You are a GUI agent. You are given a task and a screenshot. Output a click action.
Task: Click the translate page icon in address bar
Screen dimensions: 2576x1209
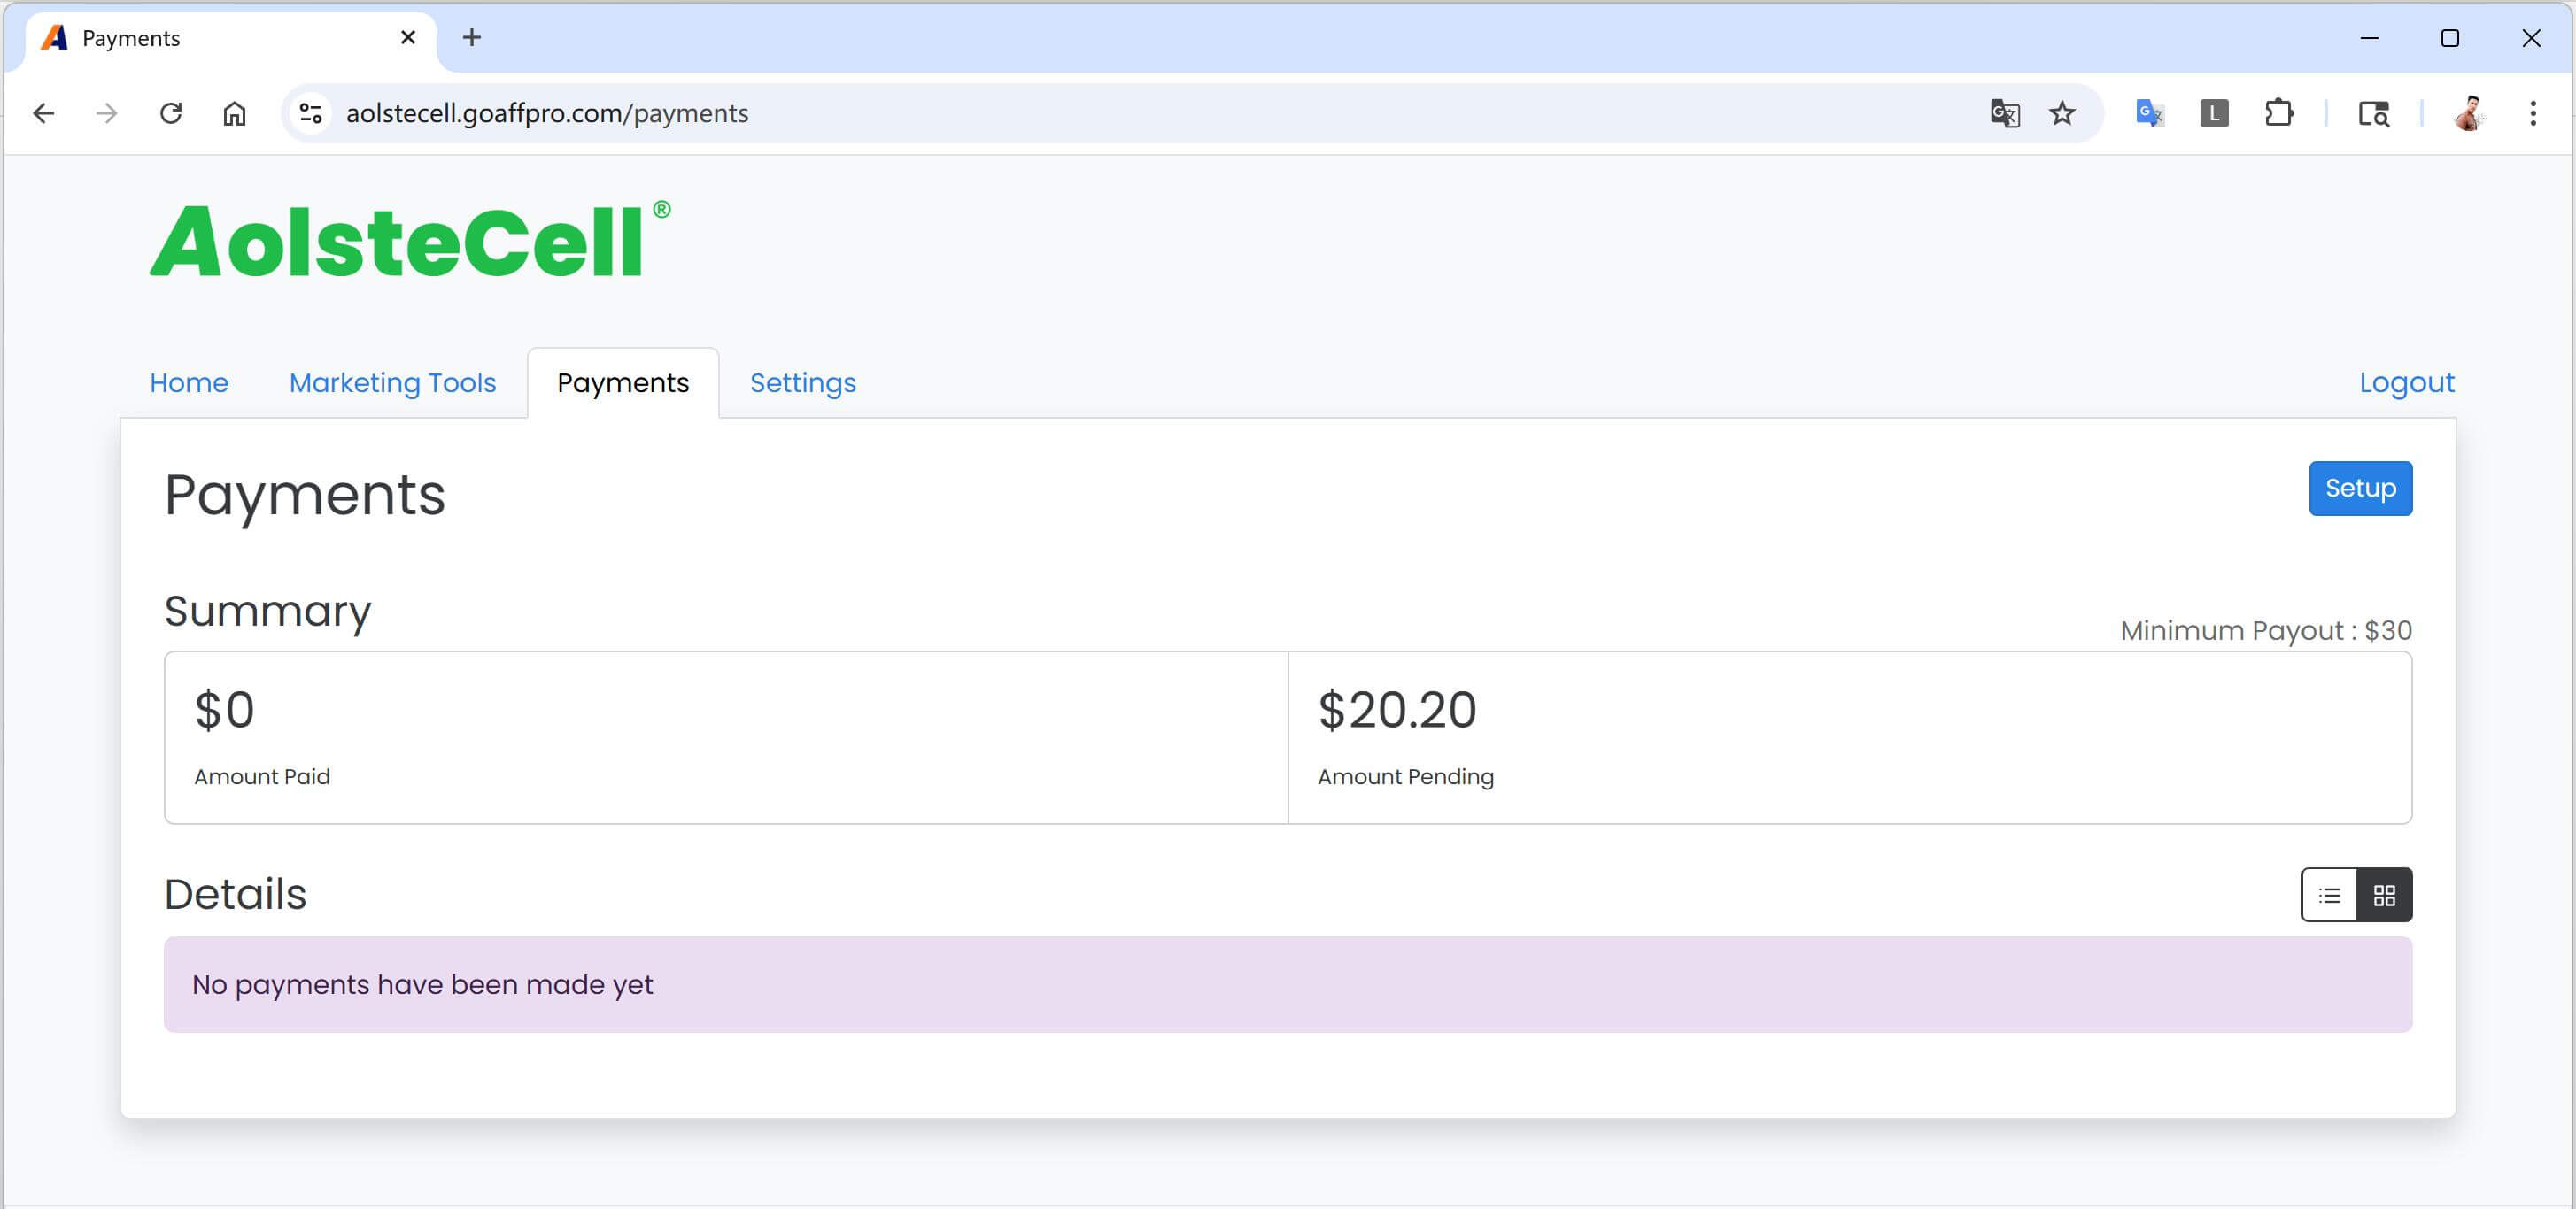point(2004,114)
